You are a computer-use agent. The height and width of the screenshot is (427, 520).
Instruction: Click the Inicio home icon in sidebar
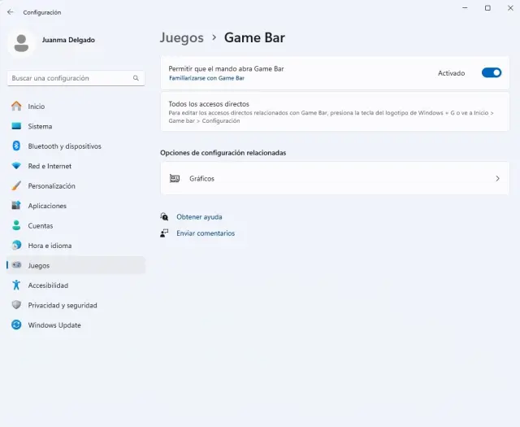click(16, 107)
